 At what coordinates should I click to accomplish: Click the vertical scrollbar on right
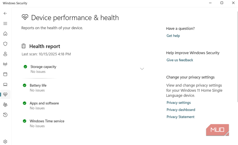pyautogui.click(x=237, y=58)
